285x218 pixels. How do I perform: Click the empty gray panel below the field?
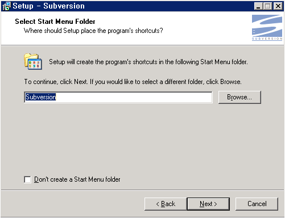click(142, 138)
